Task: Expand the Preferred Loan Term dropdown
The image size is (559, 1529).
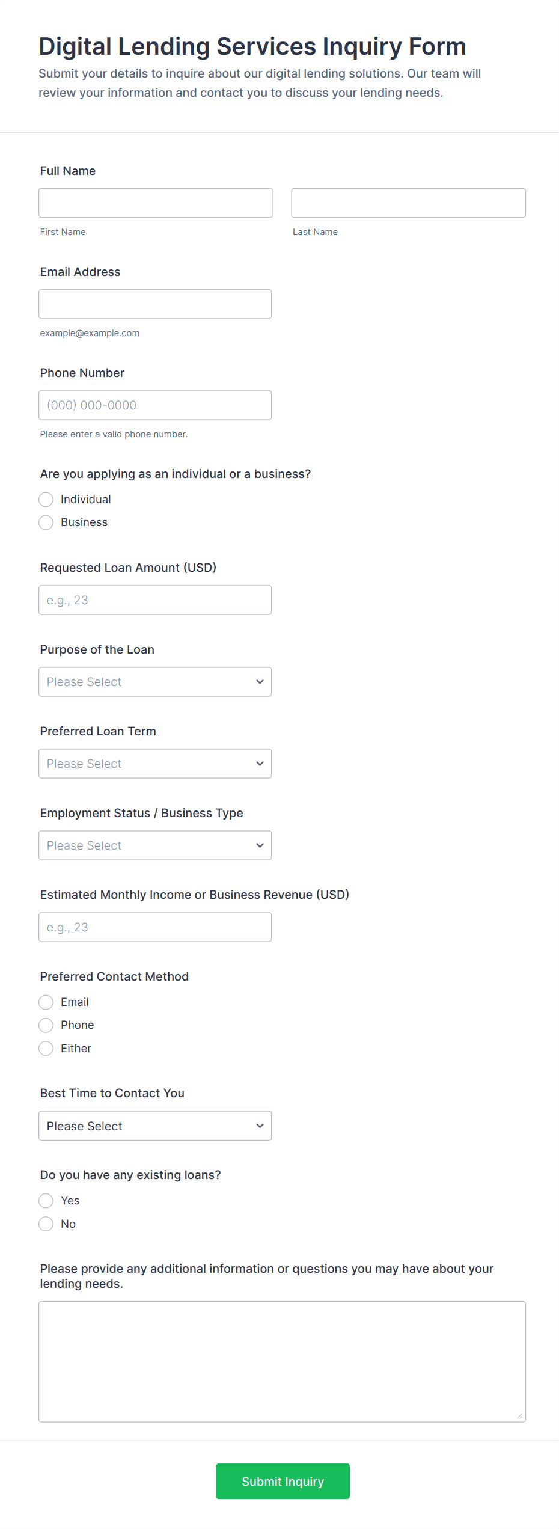Action: [x=155, y=763]
